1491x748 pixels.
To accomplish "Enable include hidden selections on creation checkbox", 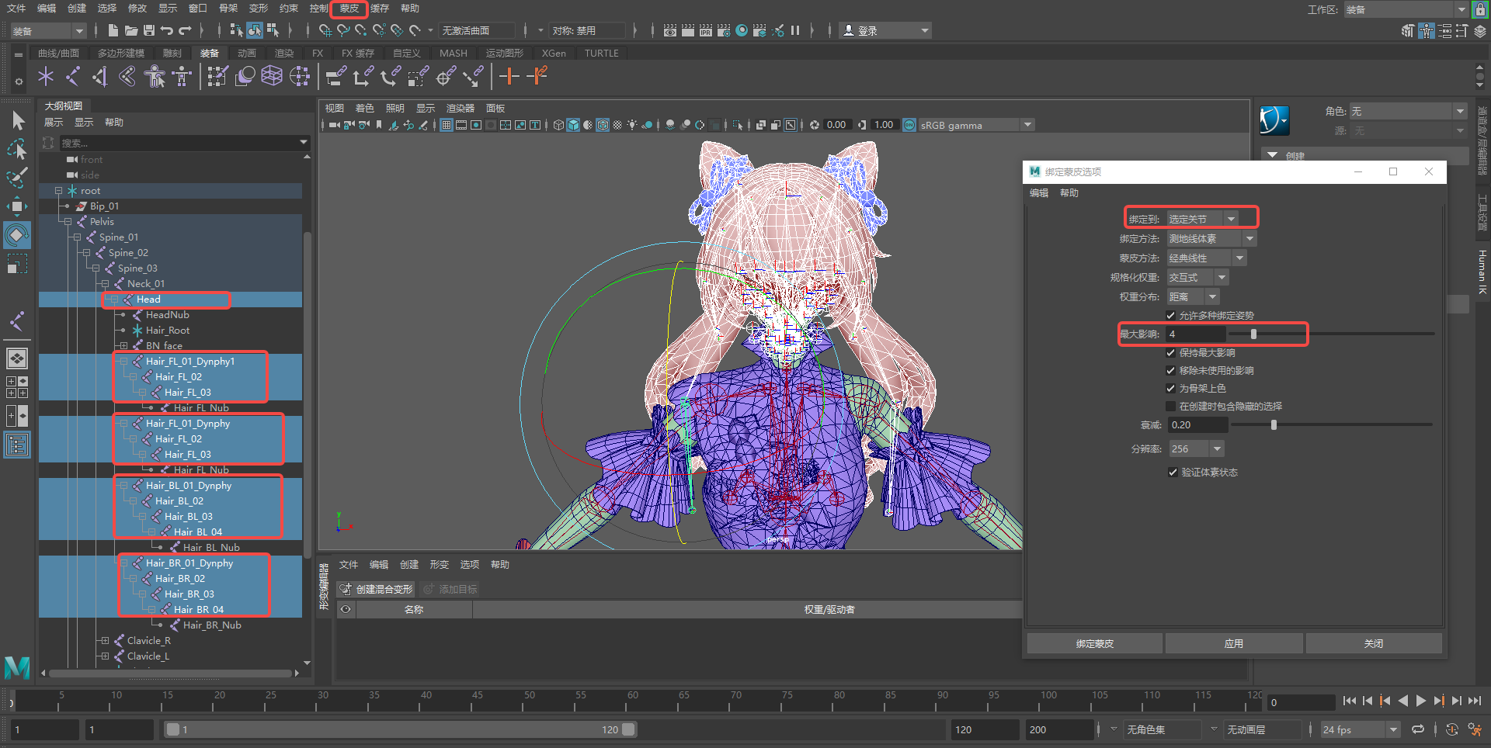I will [1171, 406].
